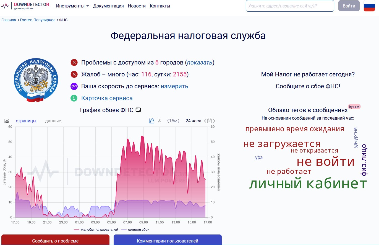Click the monitor icon beside График сбоев ФНС
This screenshot has height=245, width=379.
click(x=138, y=110)
